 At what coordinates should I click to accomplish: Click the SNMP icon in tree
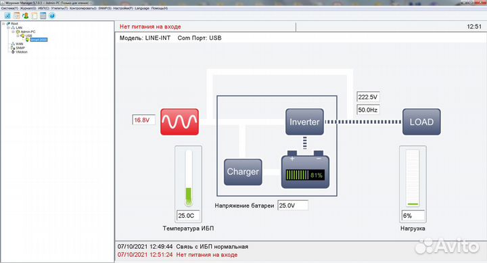click(x=13, y=48)
